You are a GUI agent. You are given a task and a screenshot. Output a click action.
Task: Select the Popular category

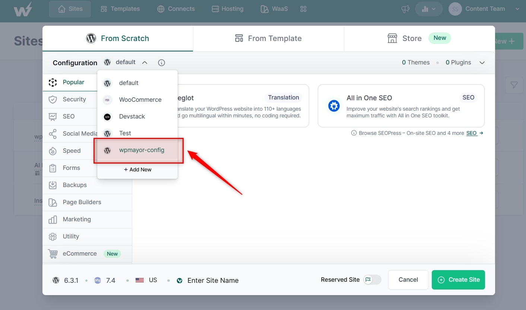tap(70, 82)
